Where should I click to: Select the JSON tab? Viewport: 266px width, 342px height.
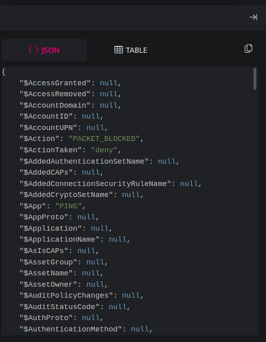click(x=44, y=50)
